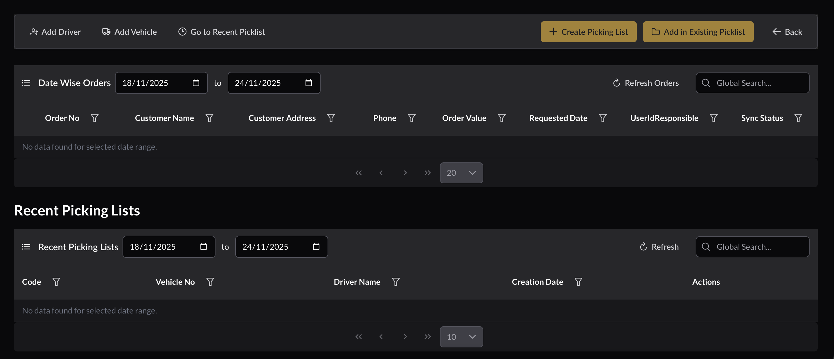Click the Refresh Orders icon
834x359 pixels.
tap(616, 83)
